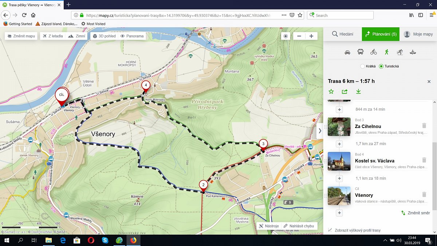Viewport: 437px width, 246px height.
Task: Pick the canoe water route mode
Action: pos(413,52)
